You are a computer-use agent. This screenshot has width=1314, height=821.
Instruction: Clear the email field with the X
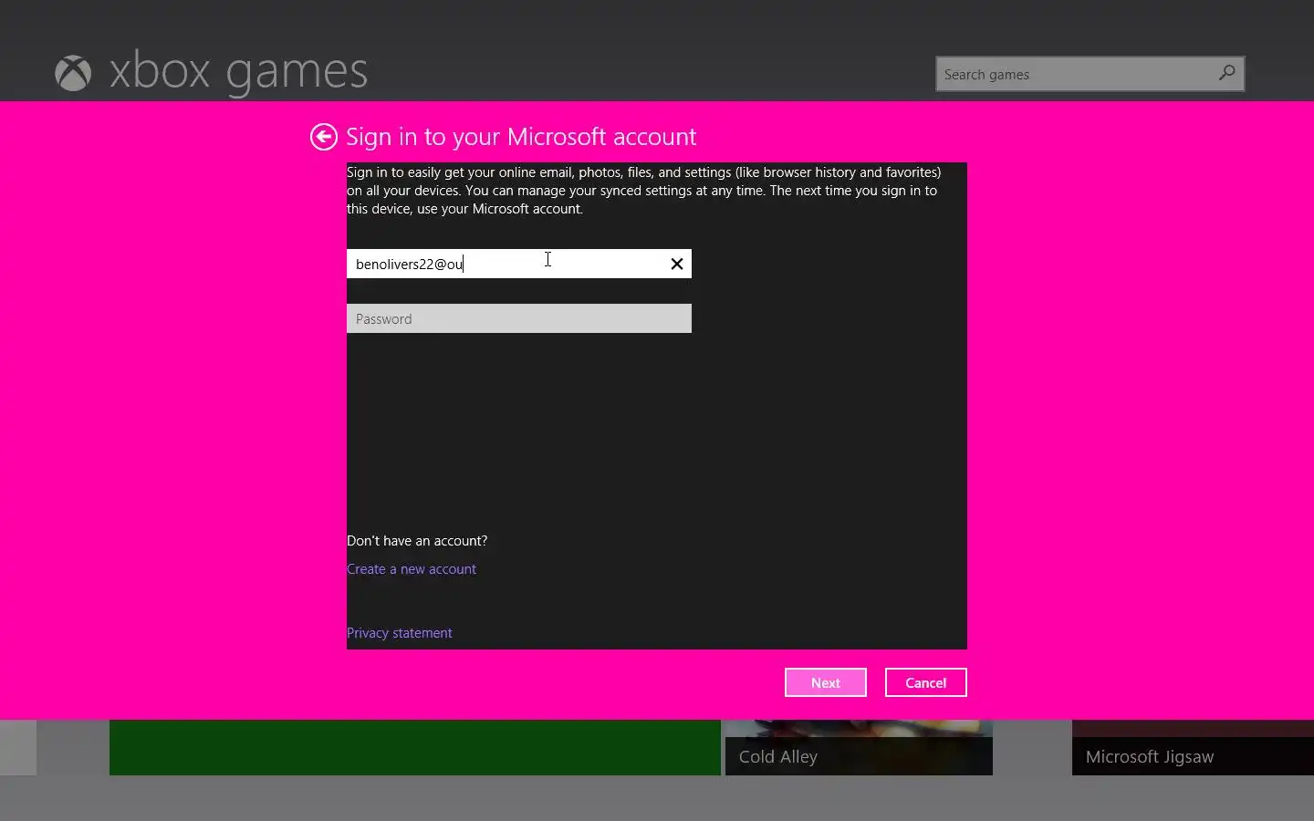pyautogui.click(x=677, y=264)
